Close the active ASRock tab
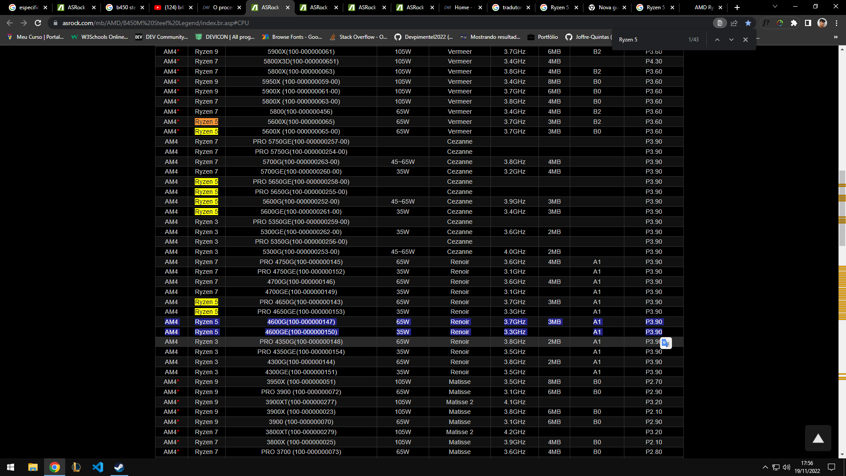 (x=288, y=7)
